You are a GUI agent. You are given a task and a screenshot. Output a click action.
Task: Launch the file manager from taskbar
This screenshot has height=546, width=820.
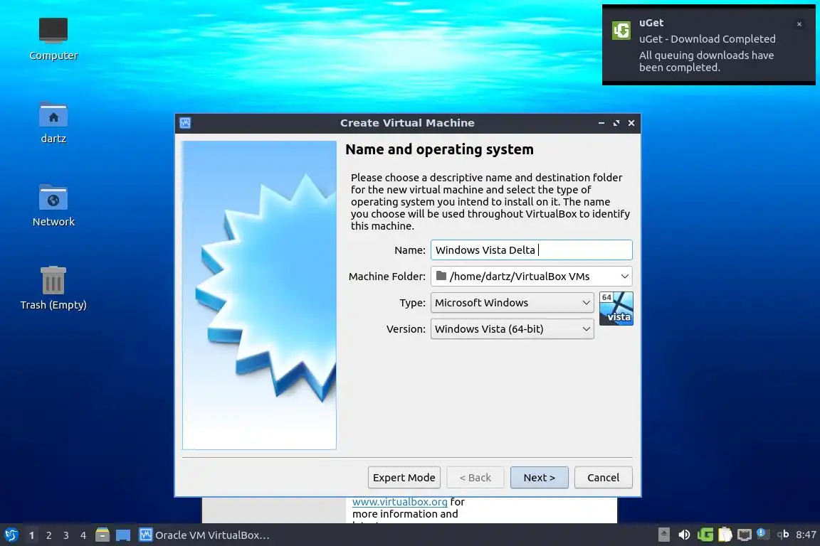click(x=102, y=535)
